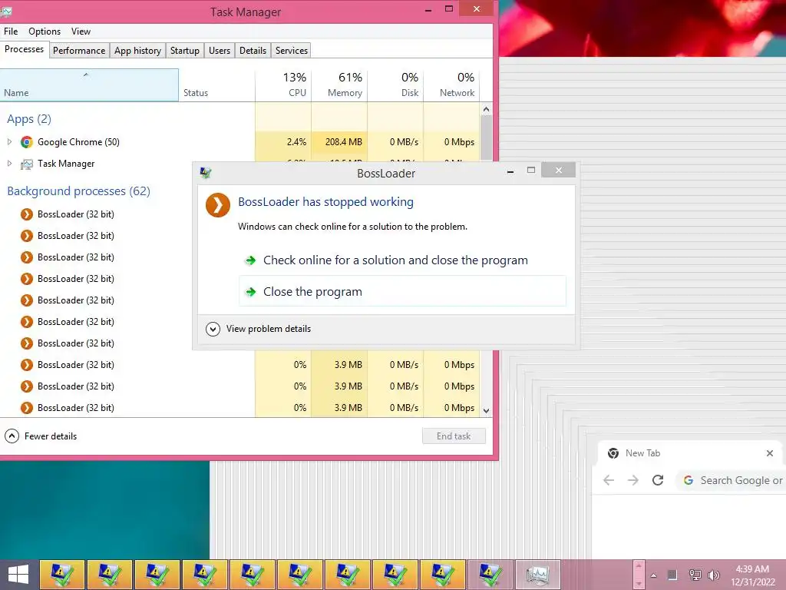The height and width of the screenshot is (590, 786).
Task: Click the Search Google address bar in Chrome
Action: pyautogui.click(x=732, y=480)
